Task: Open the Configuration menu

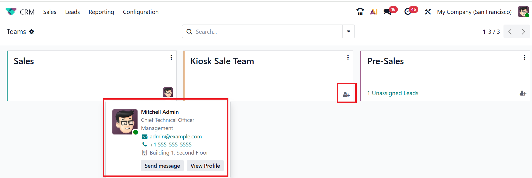Action: (x=141, y=12)
